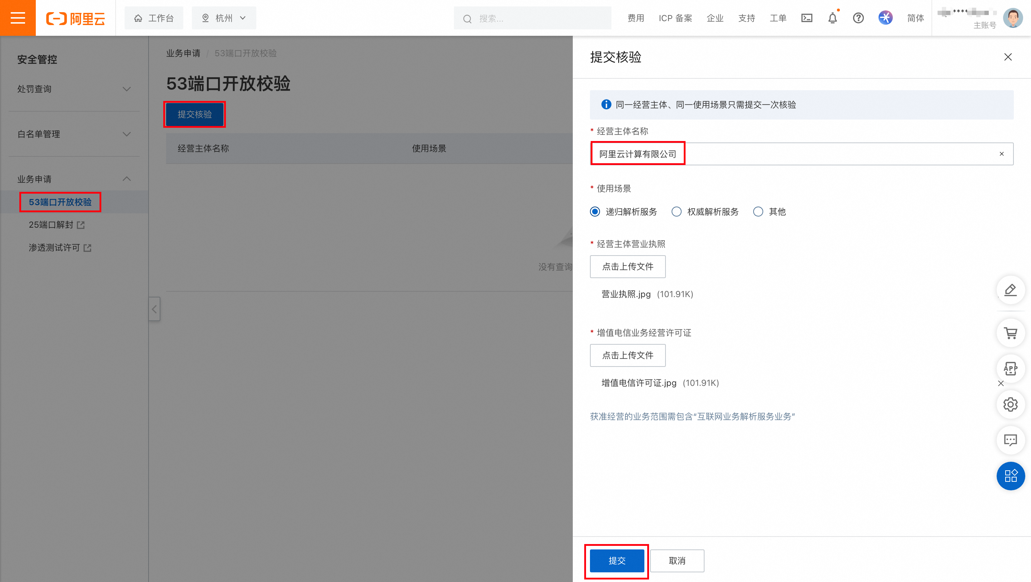Select 其他 usage scenario option
Screen dimensions: 1031x582
pos(758,211)
